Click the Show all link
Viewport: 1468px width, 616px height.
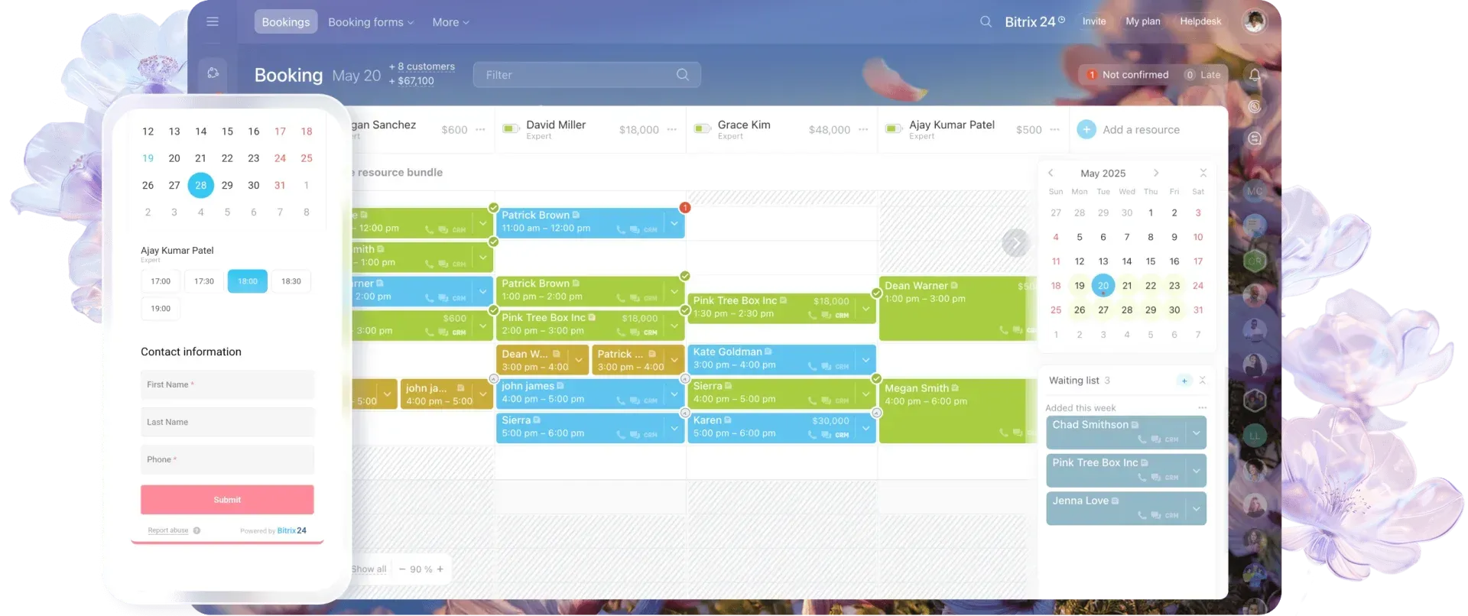pyautogui.click(x=369, y=569)
